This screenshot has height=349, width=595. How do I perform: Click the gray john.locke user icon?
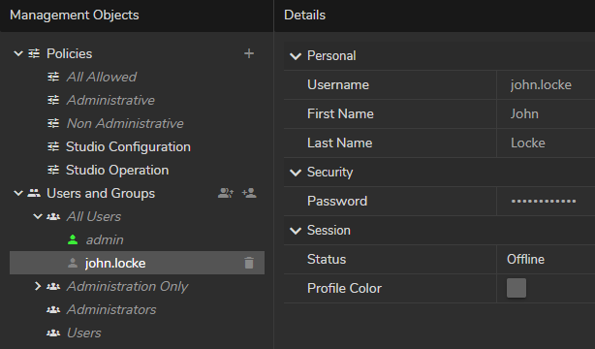click(x=73, y=263)
